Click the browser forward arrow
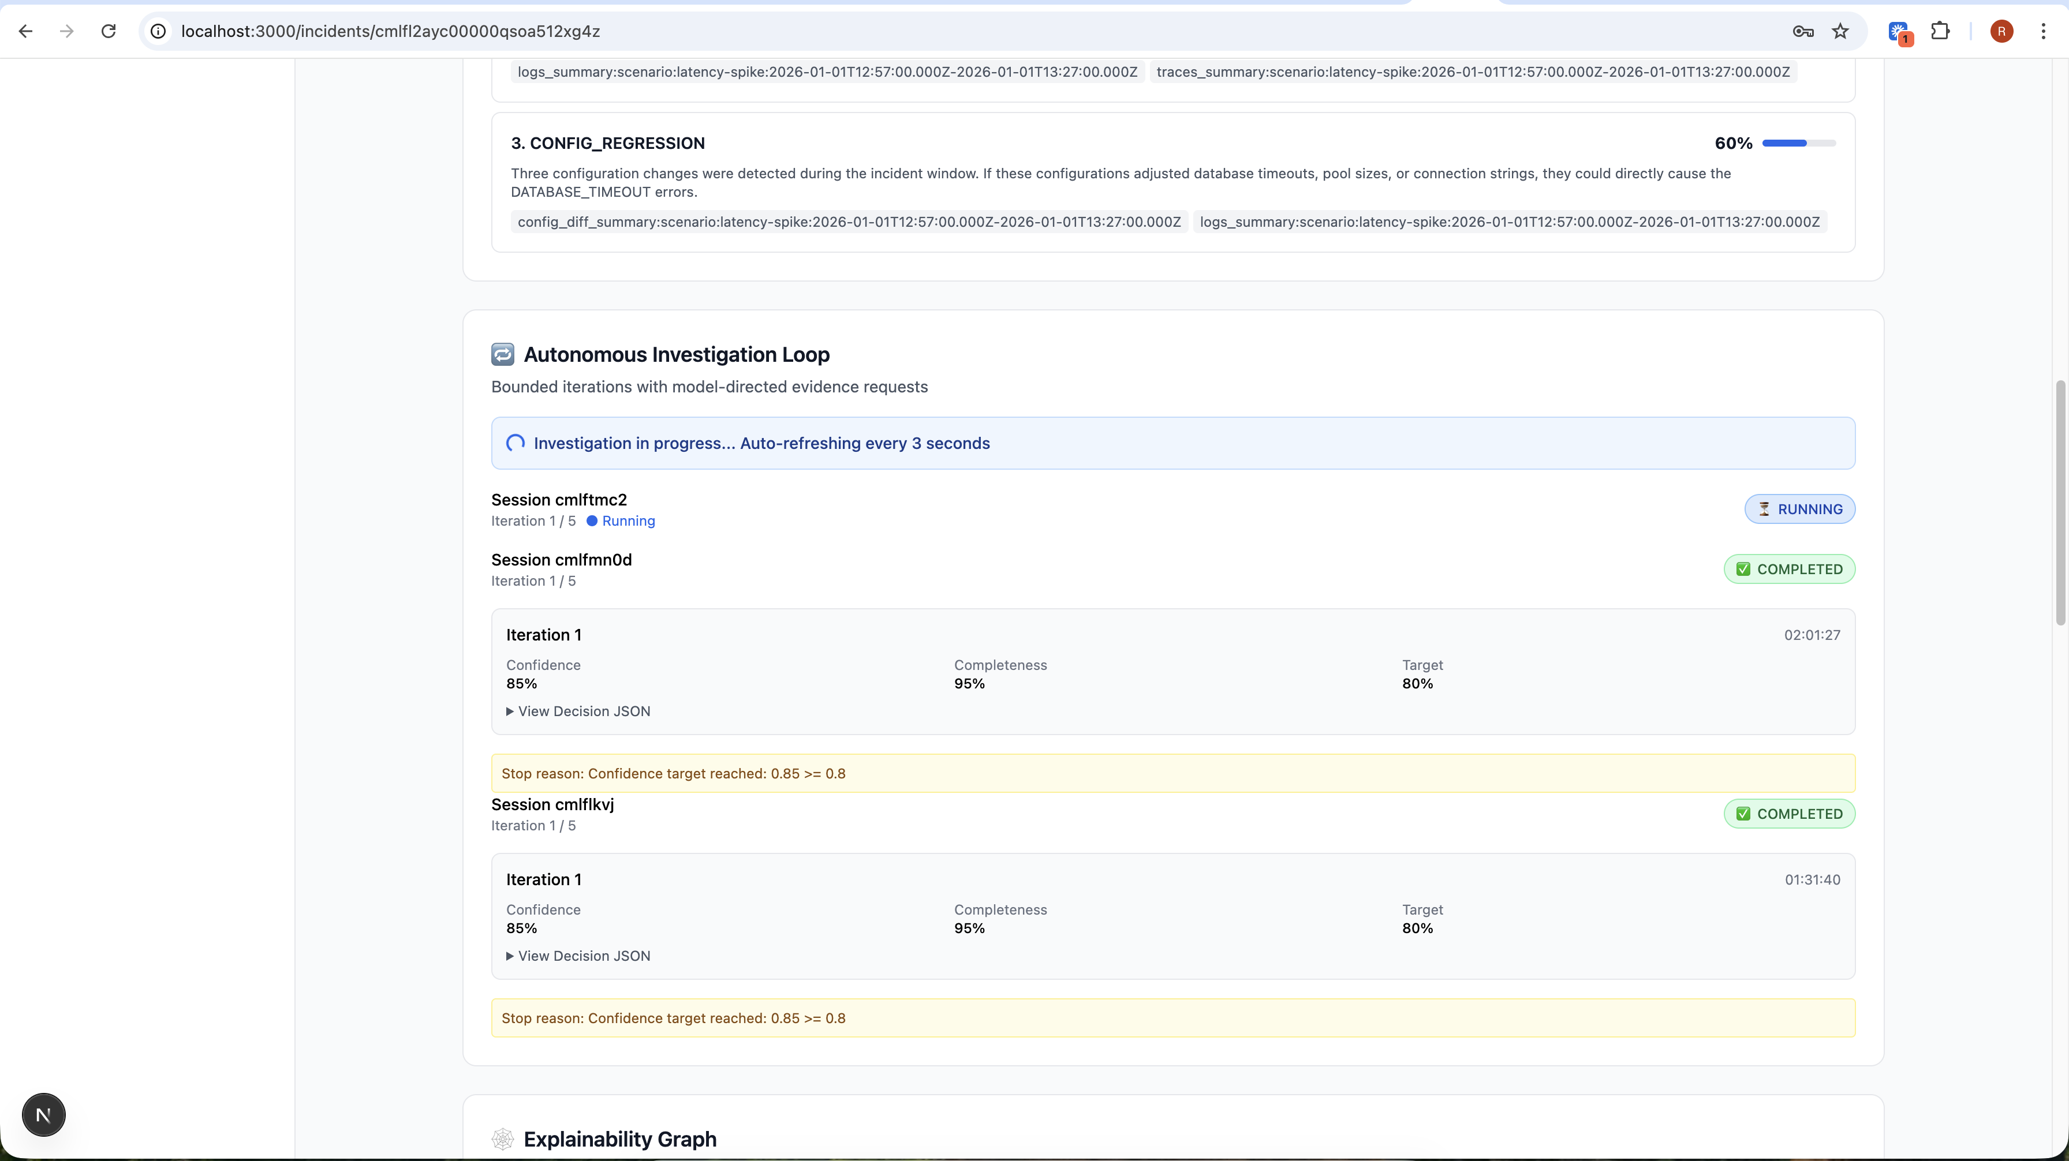Image resolution: width=2069 pixels, height=1161 pixels. click(68, 31)
